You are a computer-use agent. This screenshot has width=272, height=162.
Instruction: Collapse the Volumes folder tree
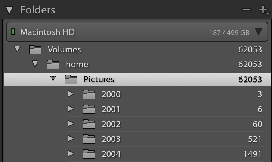click(x=17, y=49)
